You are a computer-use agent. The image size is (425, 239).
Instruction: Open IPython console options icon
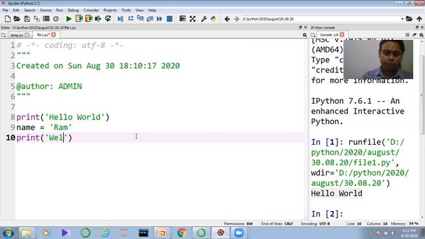coord(422,35)
